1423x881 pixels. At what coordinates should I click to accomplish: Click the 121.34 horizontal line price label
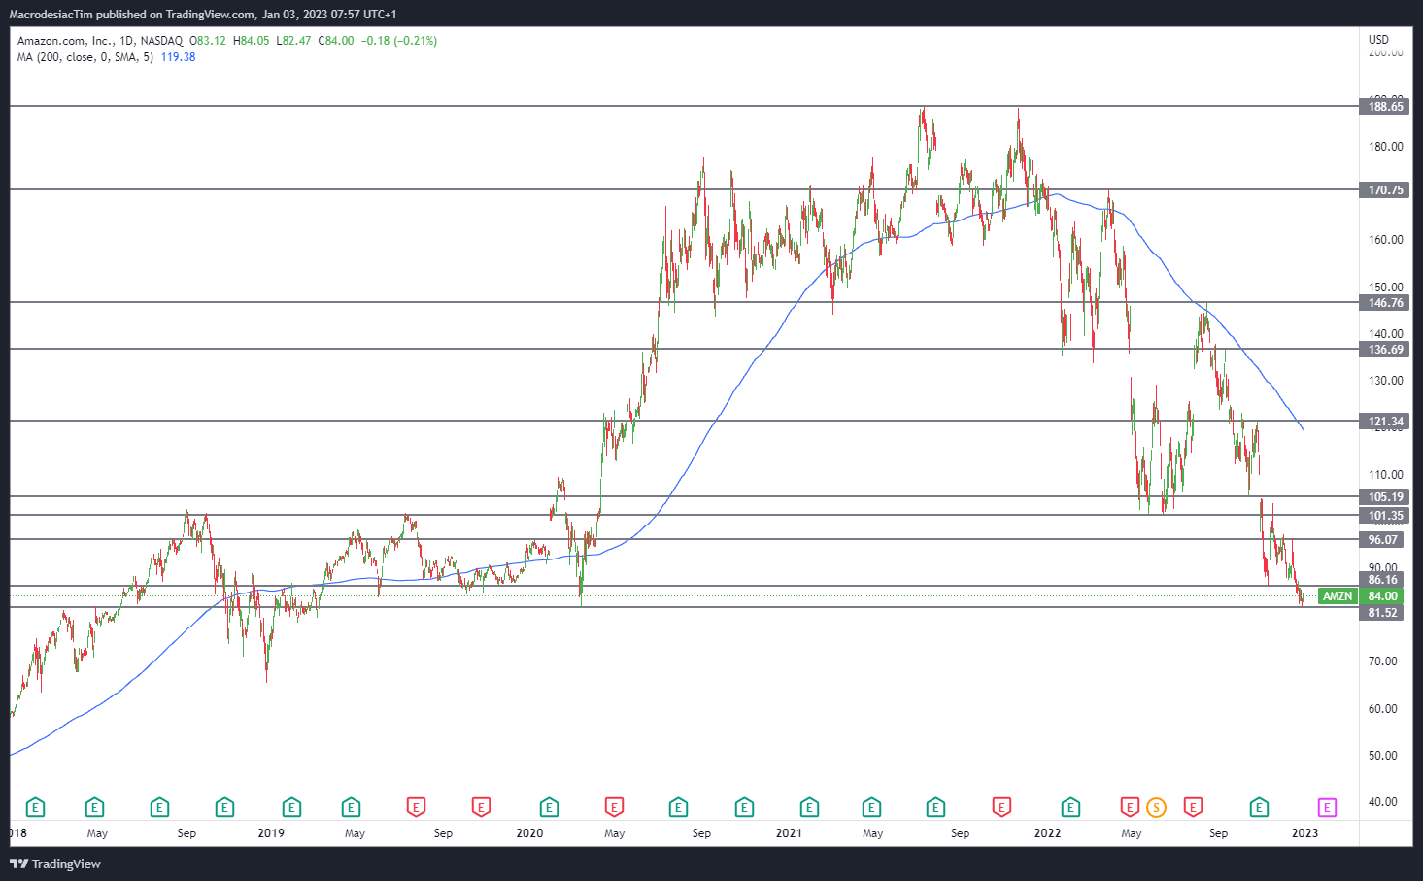pyautogui.click(x=1385, y=422)
